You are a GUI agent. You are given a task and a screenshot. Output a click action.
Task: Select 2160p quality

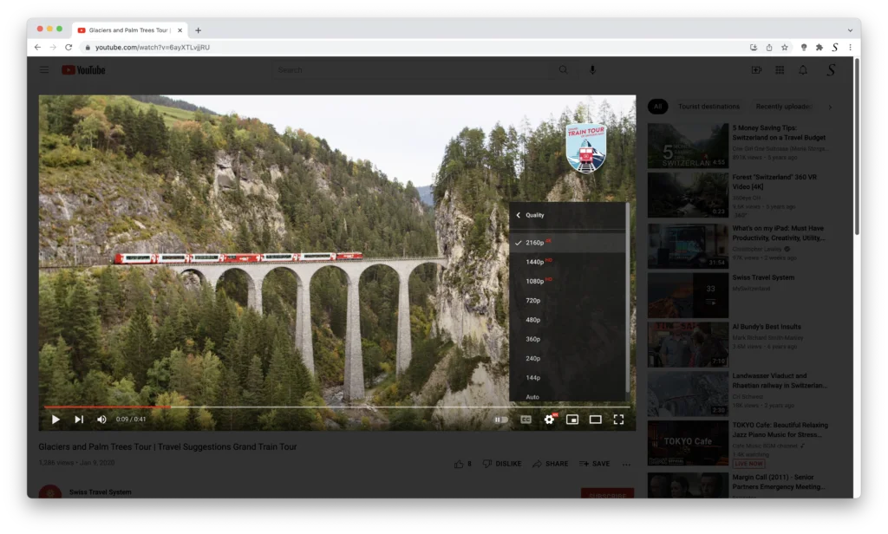[x=567, y=243]
